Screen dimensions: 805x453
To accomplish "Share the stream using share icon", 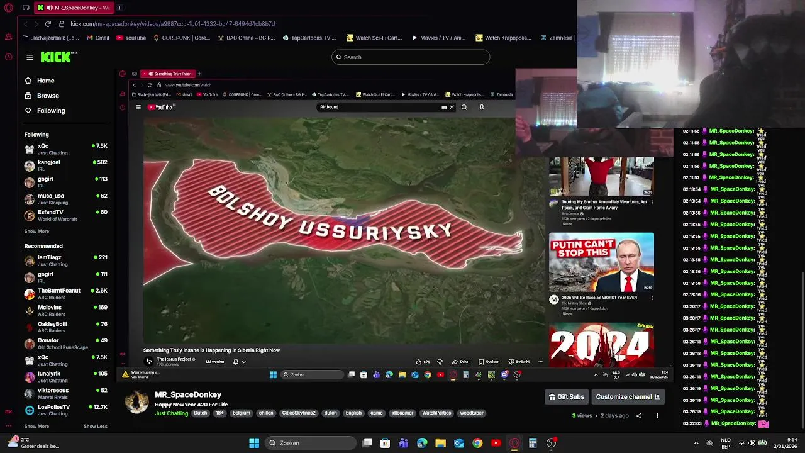I will 639,415.
